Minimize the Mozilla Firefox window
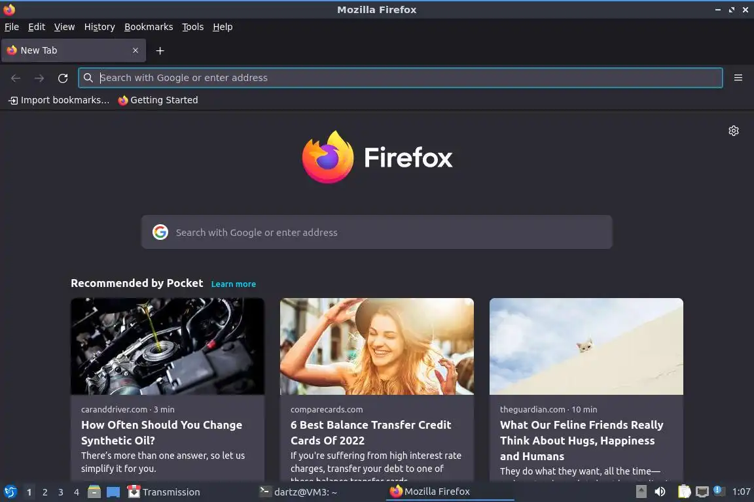This screenshot has width=754, height=502. [718, 10]
